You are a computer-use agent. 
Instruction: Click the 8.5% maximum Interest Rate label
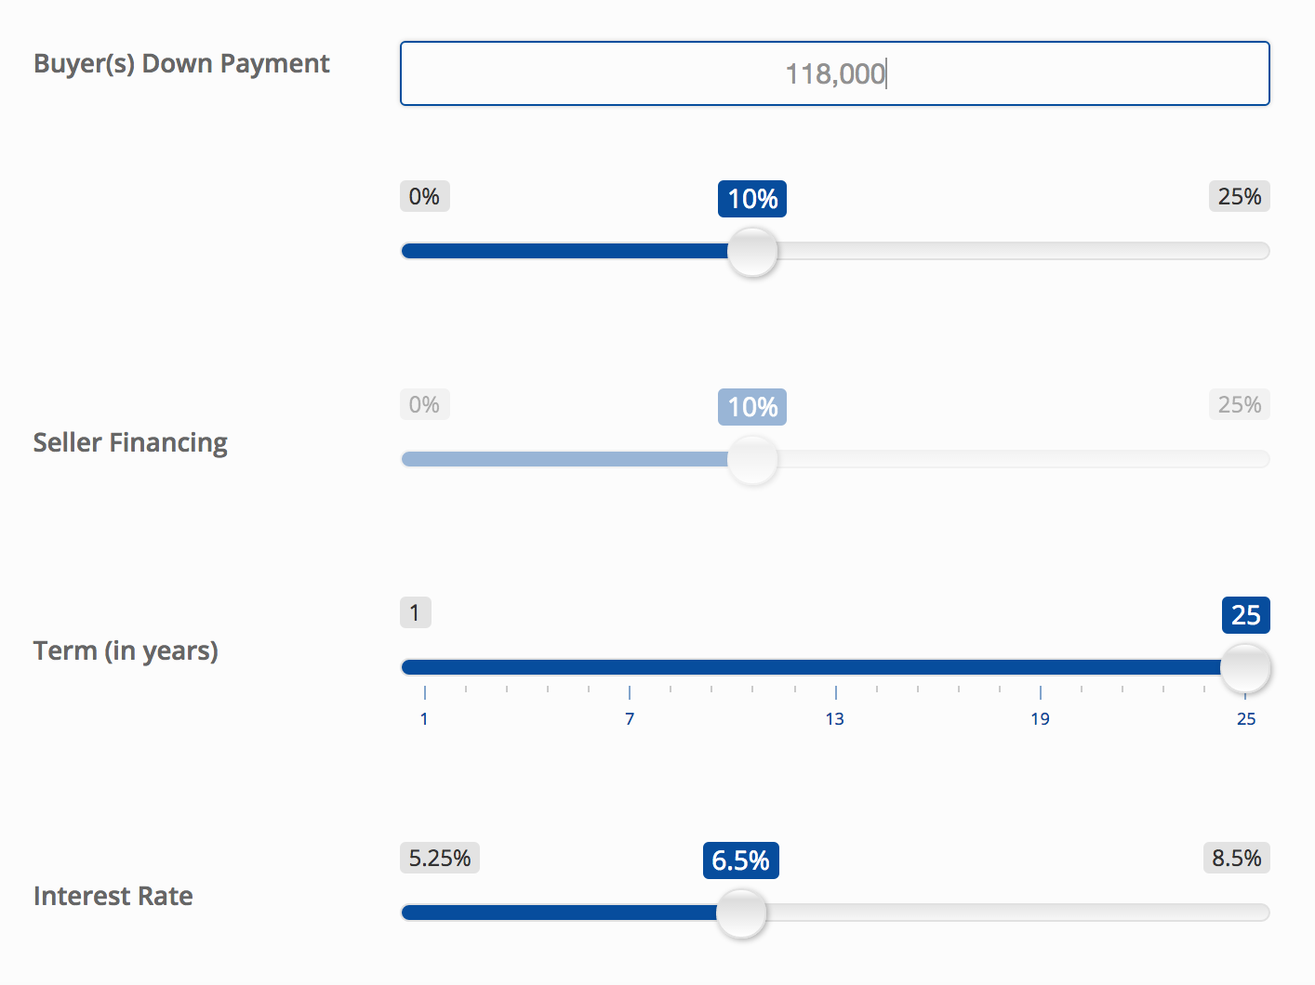[x=1236, y=859]
